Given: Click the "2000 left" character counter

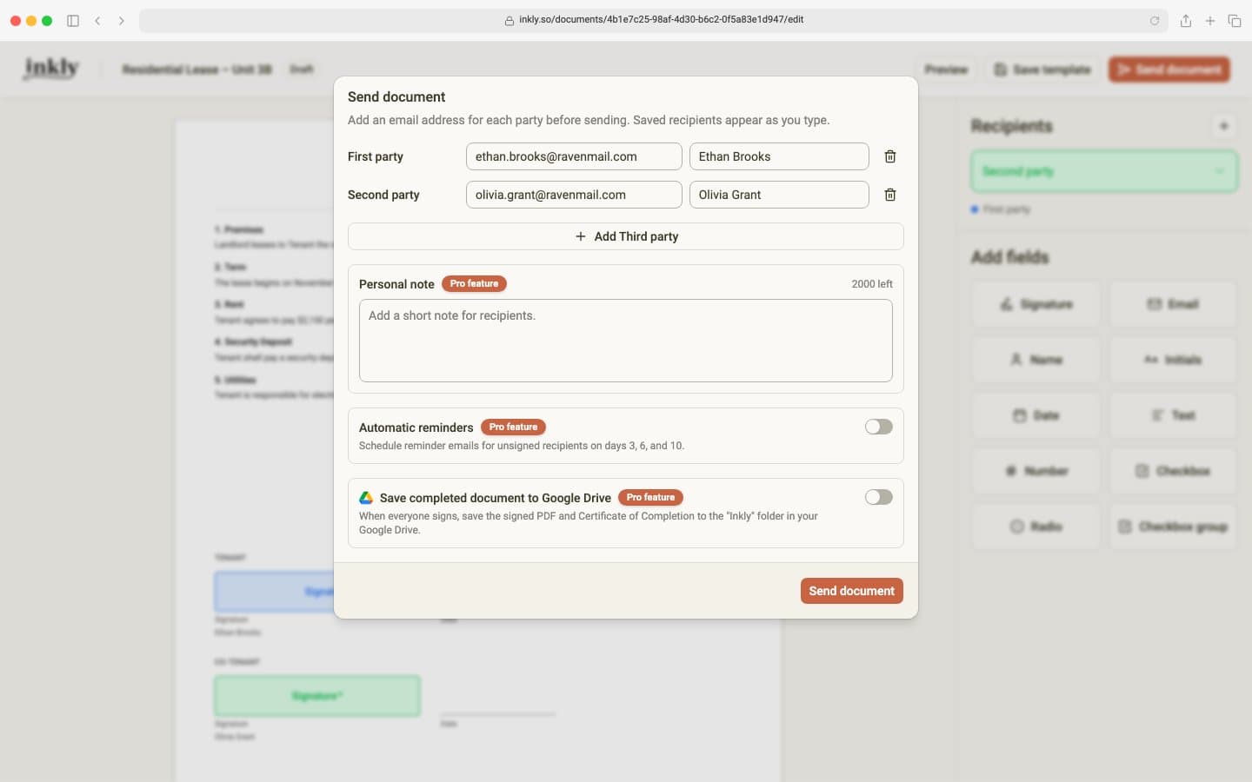Looking at the screenshot, I should coord(872,284).
